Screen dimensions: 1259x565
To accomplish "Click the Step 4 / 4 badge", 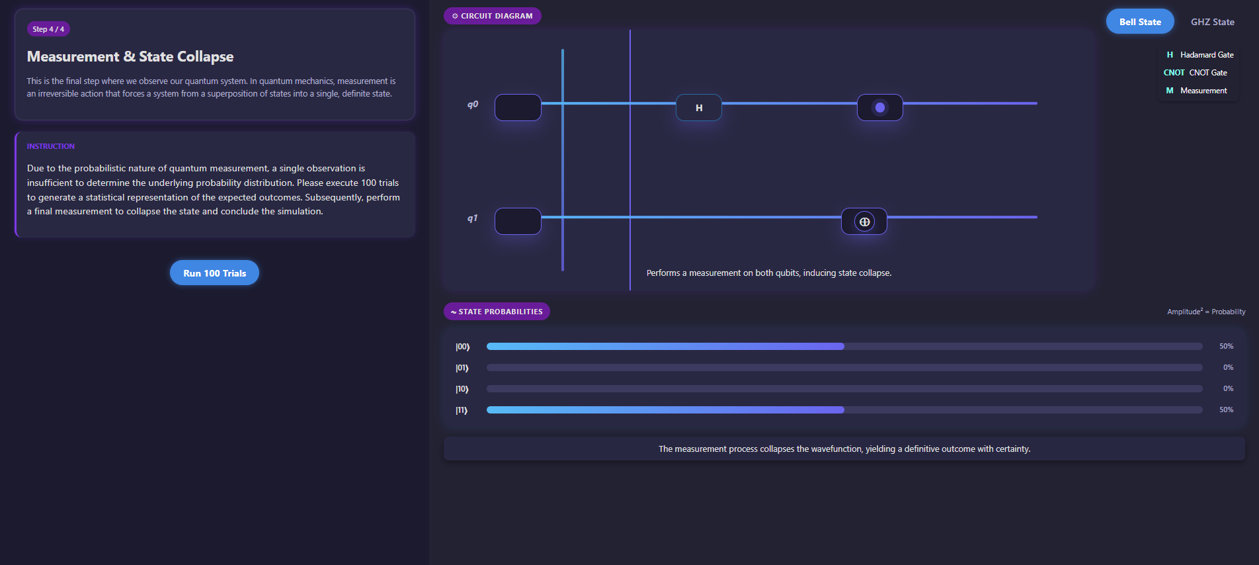I will tap(48, 29).
